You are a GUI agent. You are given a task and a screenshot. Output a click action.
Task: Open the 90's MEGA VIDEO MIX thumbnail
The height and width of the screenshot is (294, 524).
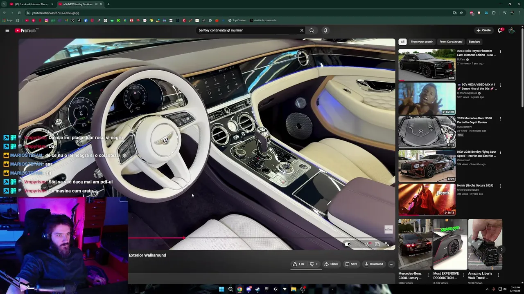427,98
